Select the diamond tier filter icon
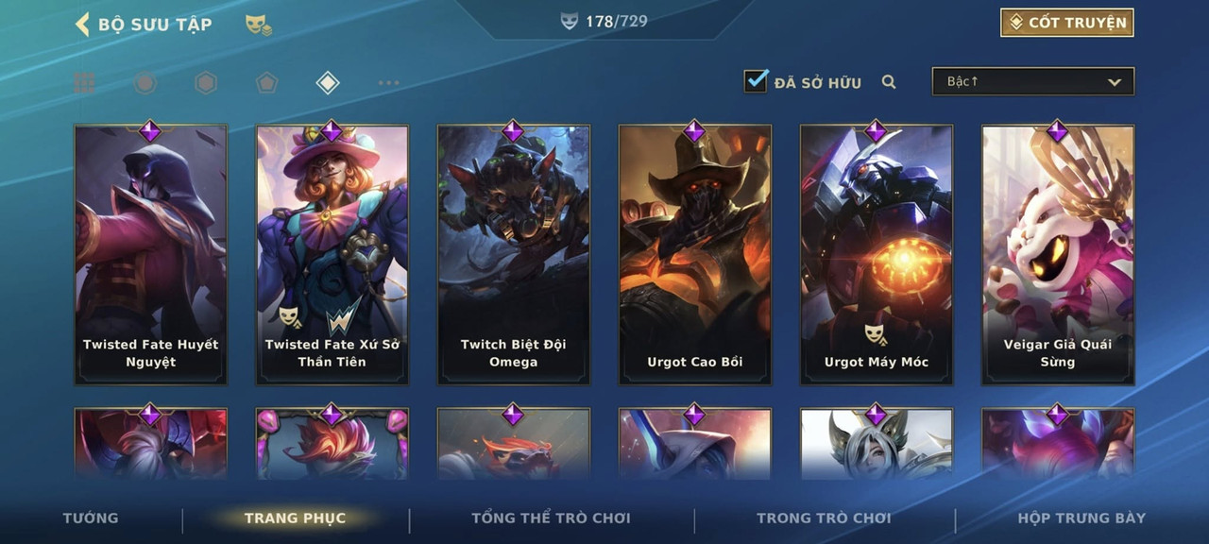 click(x=327, y=83)
